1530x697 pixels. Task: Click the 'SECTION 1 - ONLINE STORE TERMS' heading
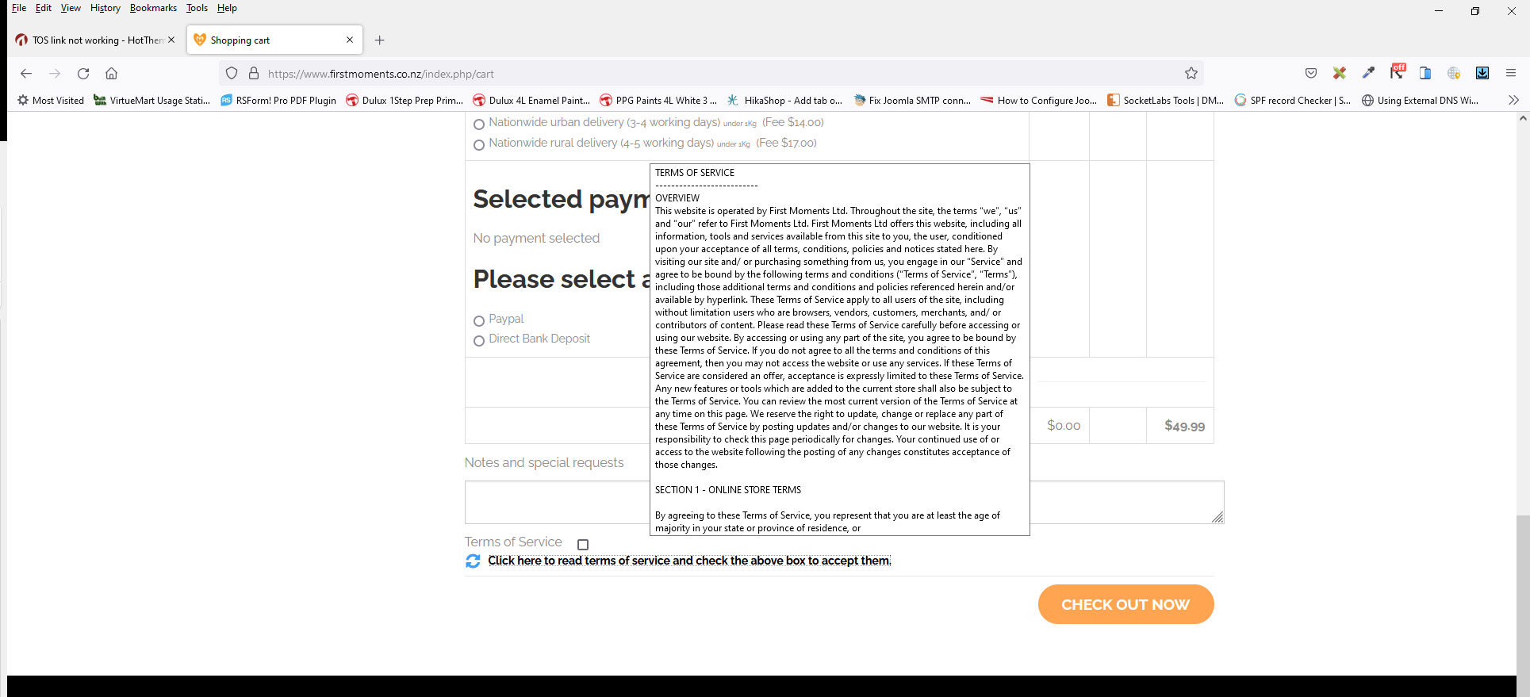[x=728, y=490]
